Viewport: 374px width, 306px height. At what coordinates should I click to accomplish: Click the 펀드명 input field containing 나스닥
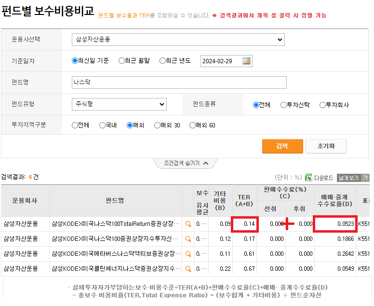pos(179,83)
